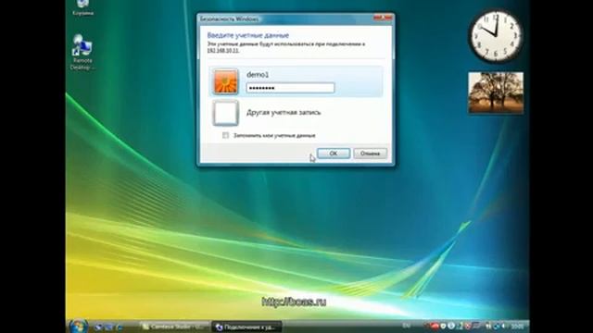
Task: Switch to Подключение к удаленному taskbar button
Action: (246, 327)
